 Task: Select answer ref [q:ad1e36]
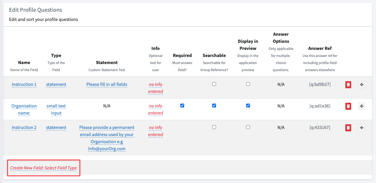click(320, 106)
